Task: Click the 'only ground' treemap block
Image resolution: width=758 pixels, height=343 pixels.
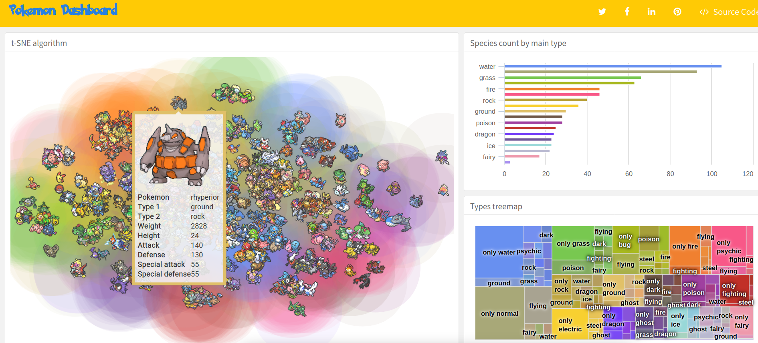Action: pyautogui.click(x=613, y=288)
